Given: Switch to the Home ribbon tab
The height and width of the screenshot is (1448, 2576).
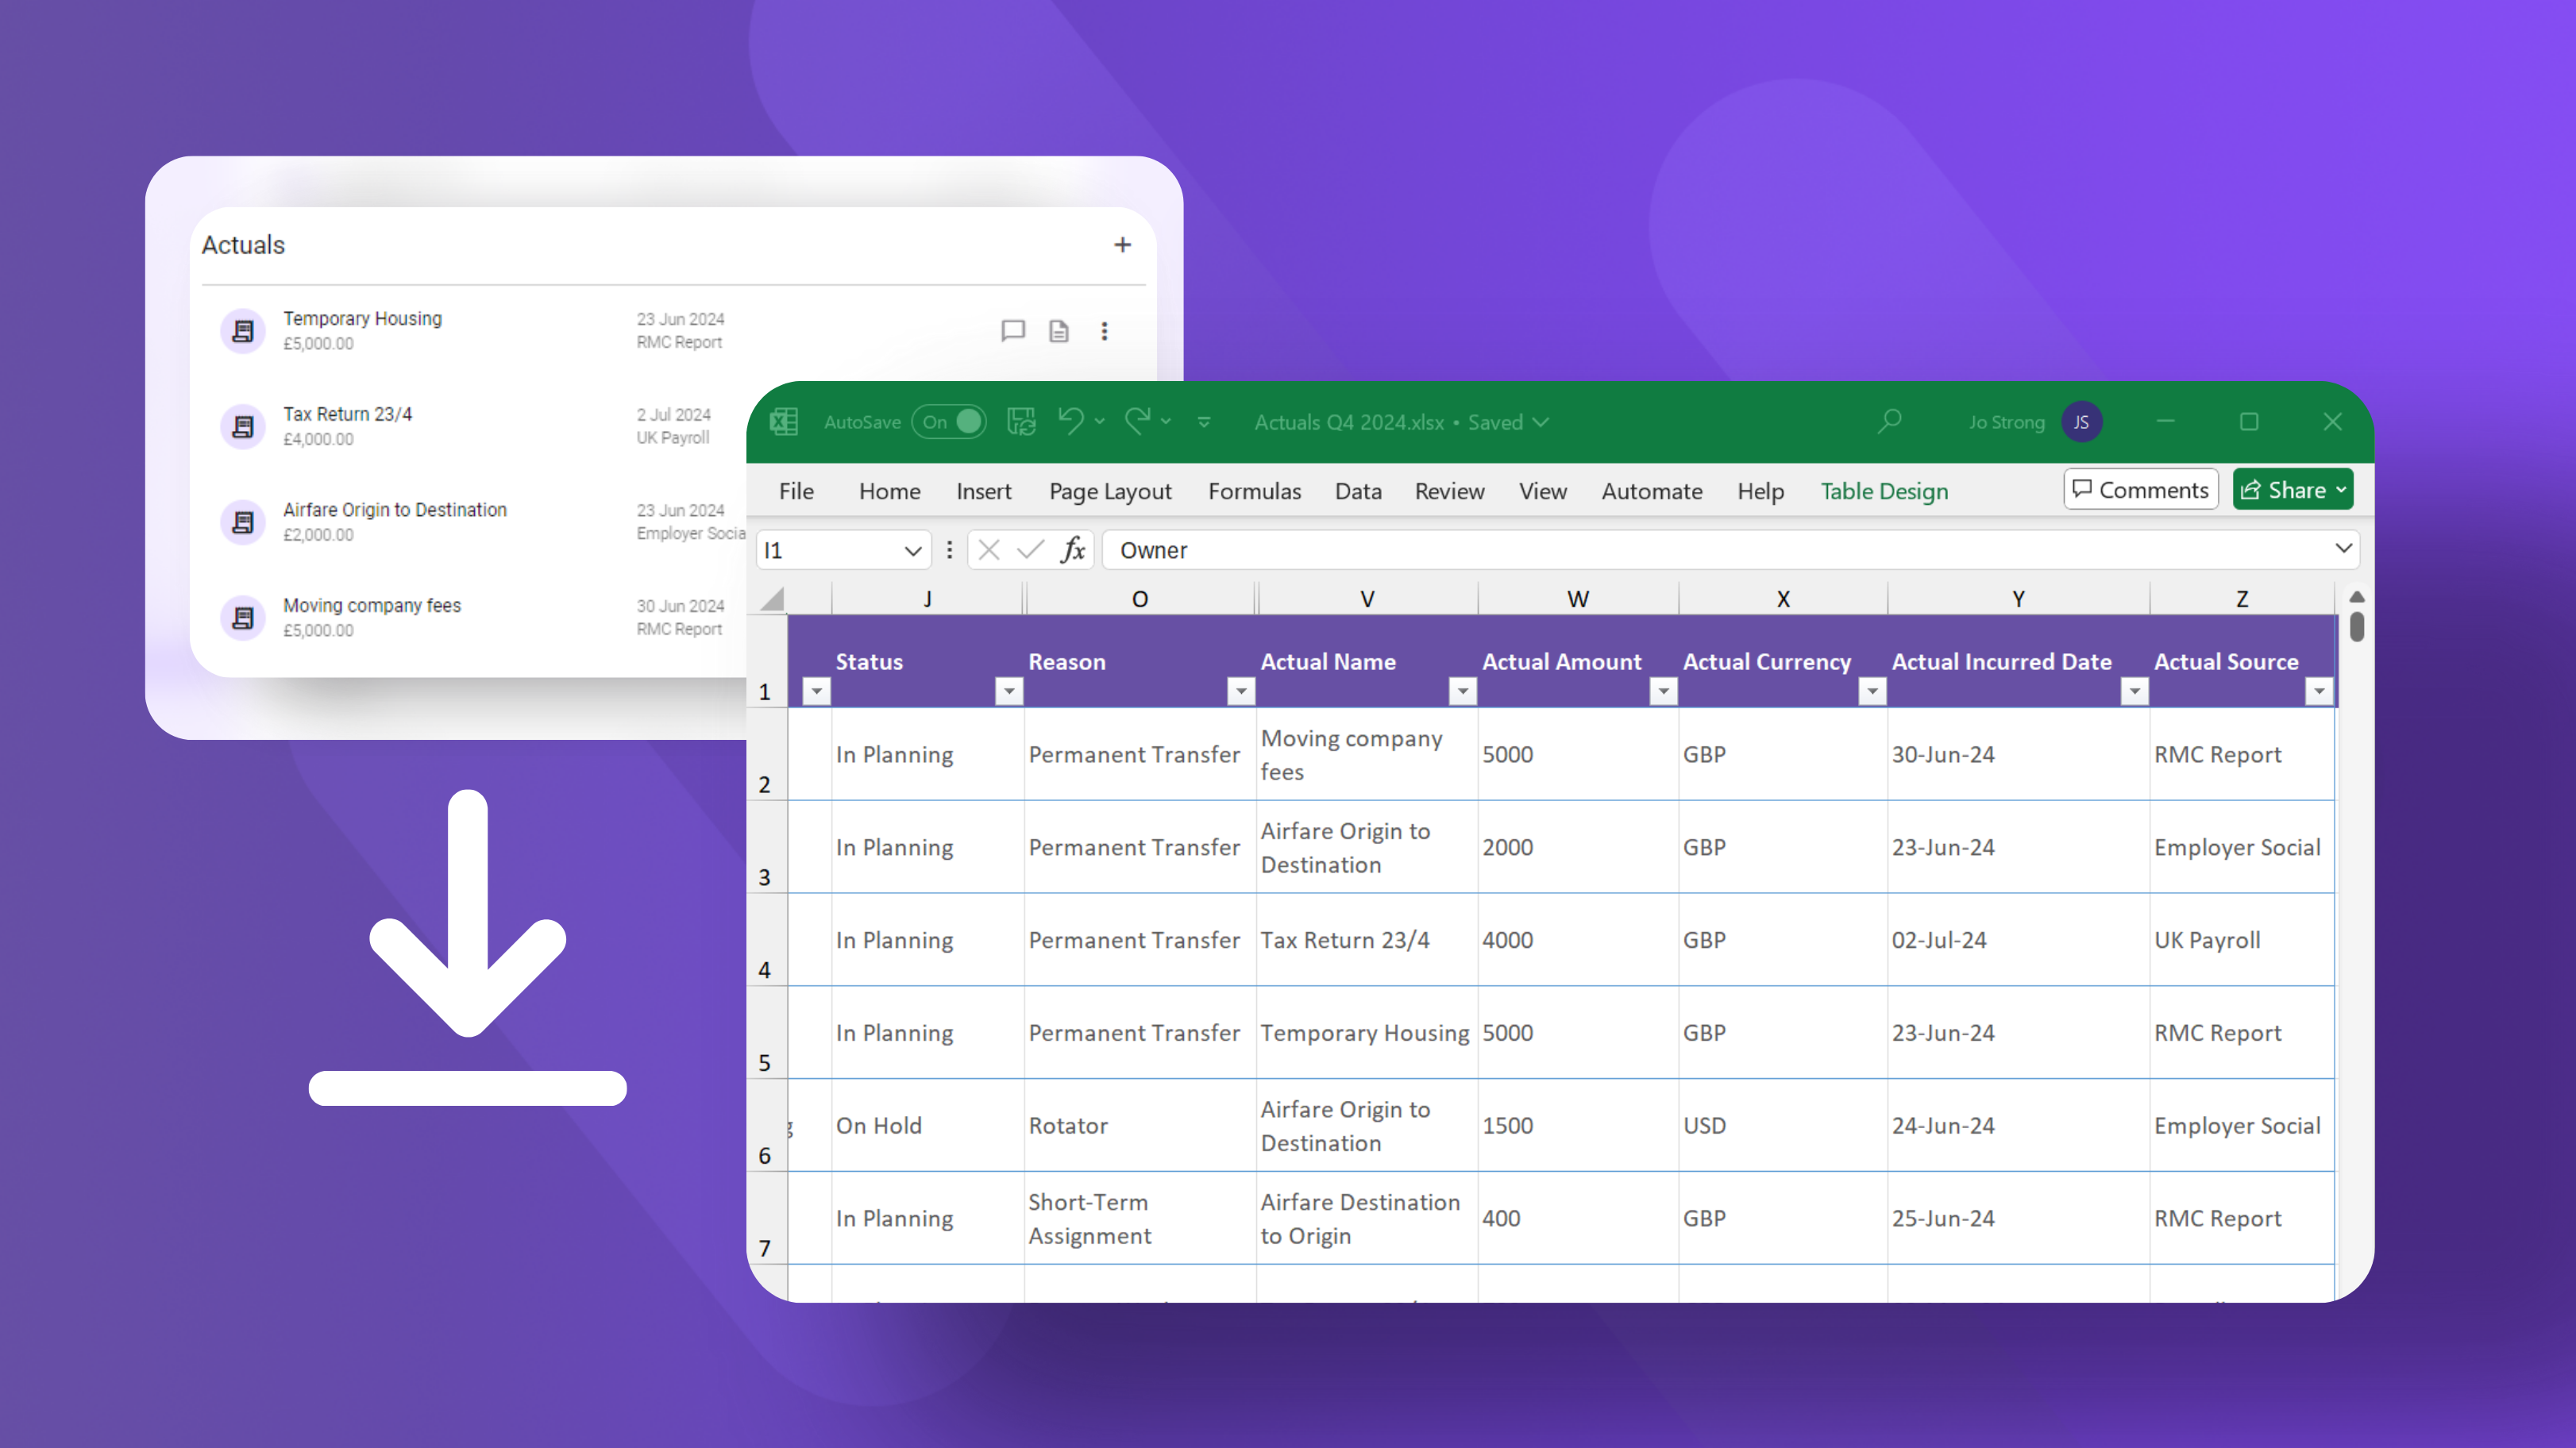Looking at the screenshot, I should click(x=889, y=491).
